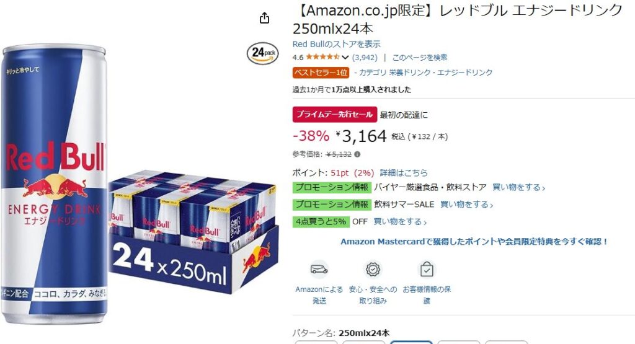Open 買い物をする for 飲料サマーSALE
The height and width of the screenshot is (344, 635).
466,205
